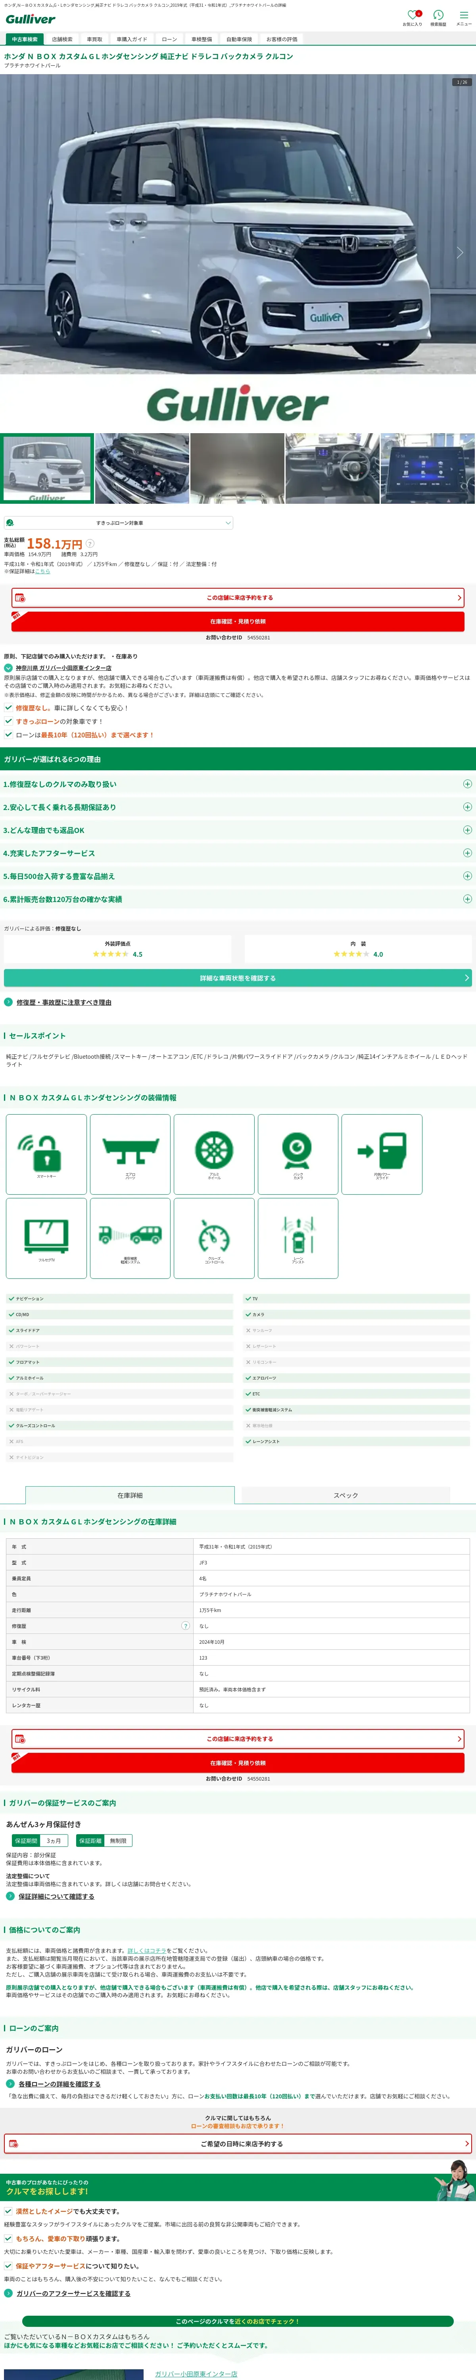The image size is (476, 2380).
Task: Click the 158.1万円 total price
Action: [54, 543]
